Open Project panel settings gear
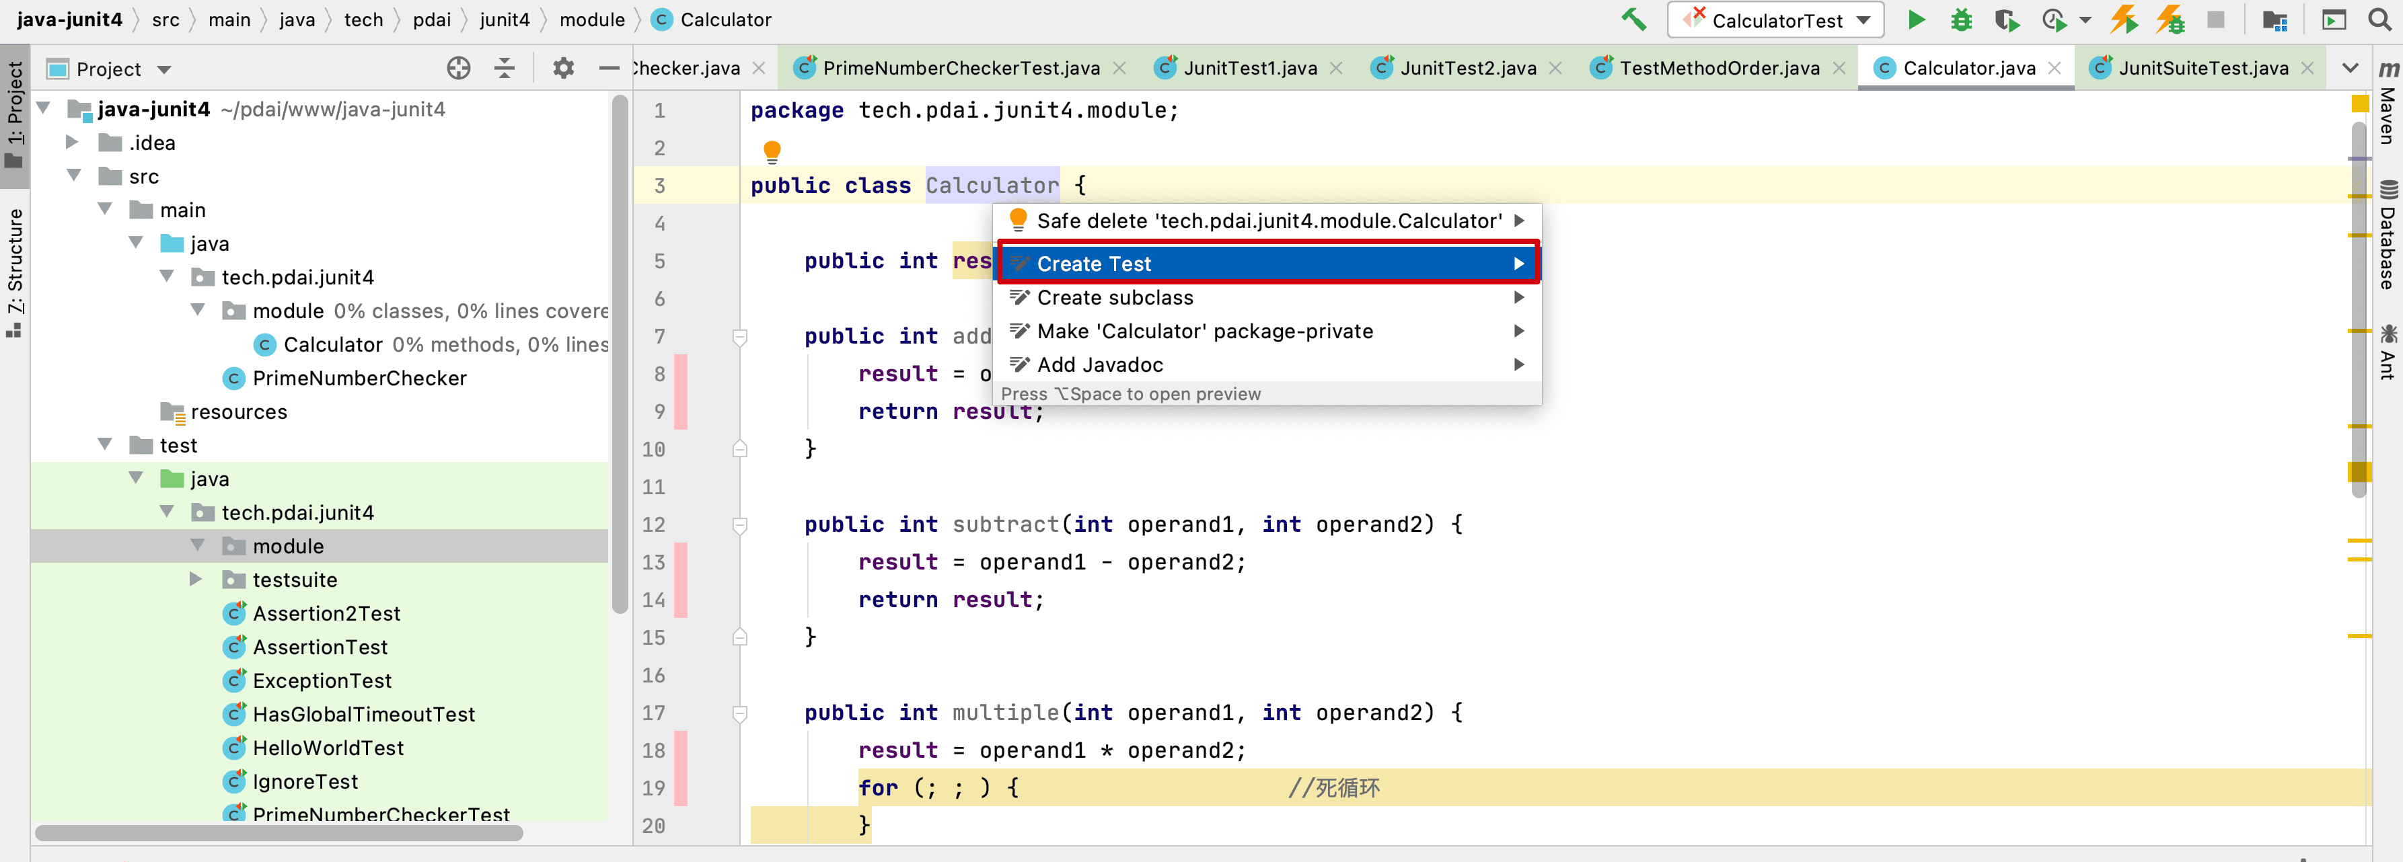The image size is (2403, 862). click(562, 68)
